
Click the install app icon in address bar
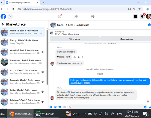click(130, 9)
